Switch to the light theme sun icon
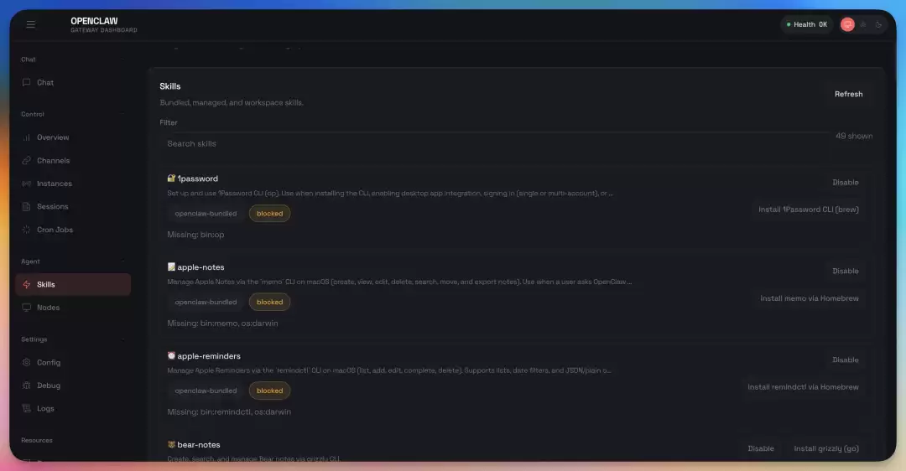This screenshot has width=906, height=471. pyautogui.click(x=863, y=24)
